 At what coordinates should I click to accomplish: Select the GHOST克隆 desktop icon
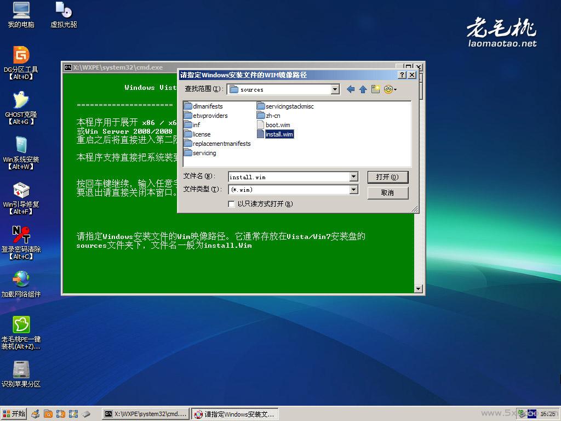click(x=21, y=100)
